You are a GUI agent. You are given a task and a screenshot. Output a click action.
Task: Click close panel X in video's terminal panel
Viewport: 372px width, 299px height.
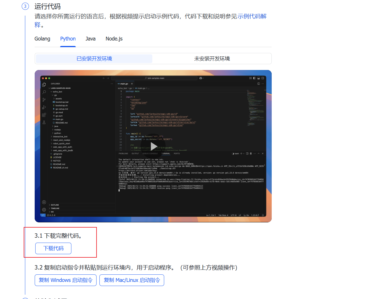pyautogui.click(x=262, y=154)
